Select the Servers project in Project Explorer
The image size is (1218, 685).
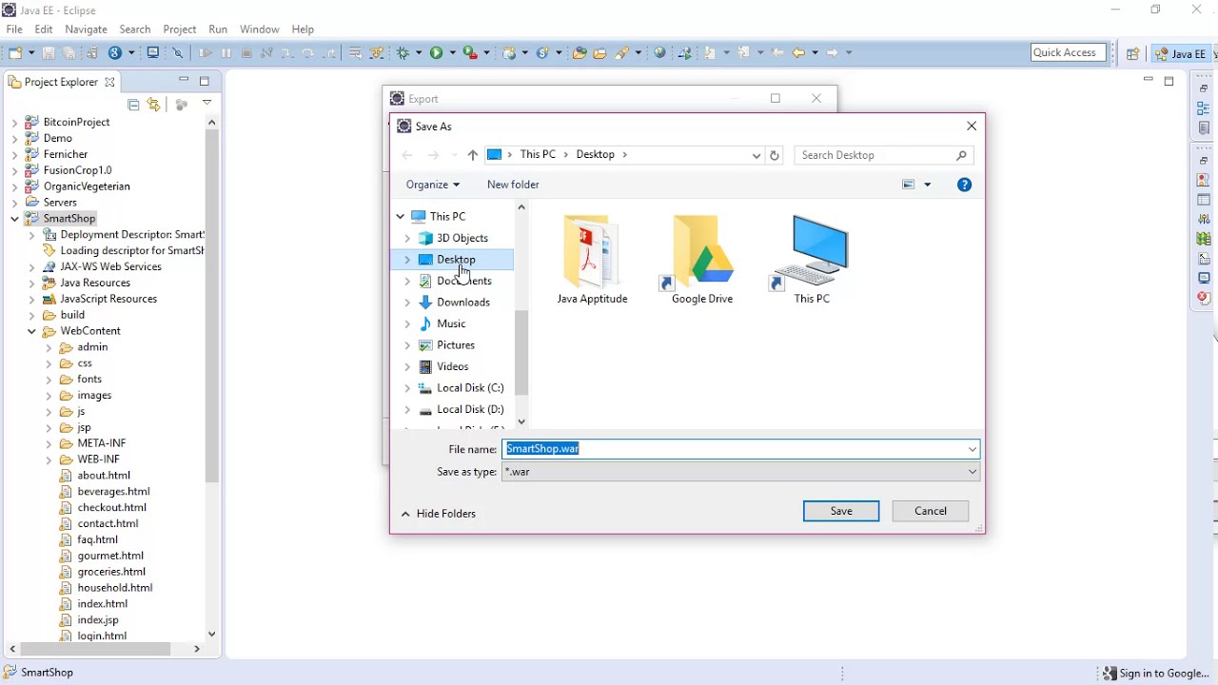click(x=60, y=203)
